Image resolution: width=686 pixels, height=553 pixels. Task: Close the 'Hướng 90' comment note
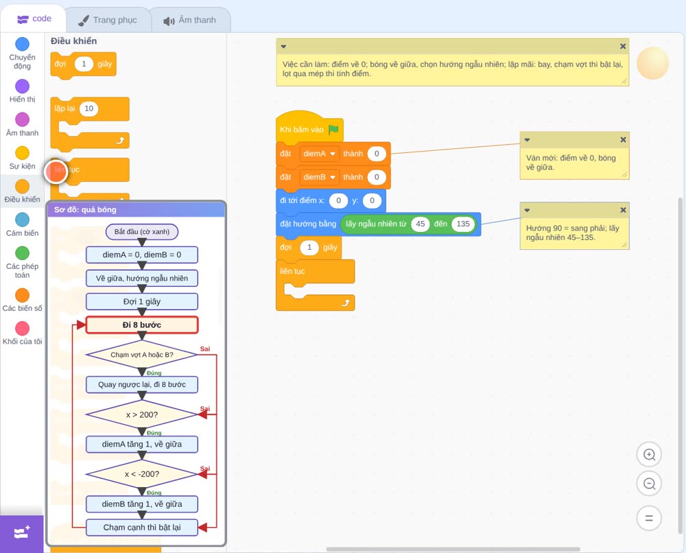tap(623, 211)
